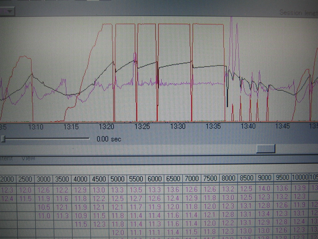
Task: Click the 13.5 cell under 5500
Action: [136, 190]
